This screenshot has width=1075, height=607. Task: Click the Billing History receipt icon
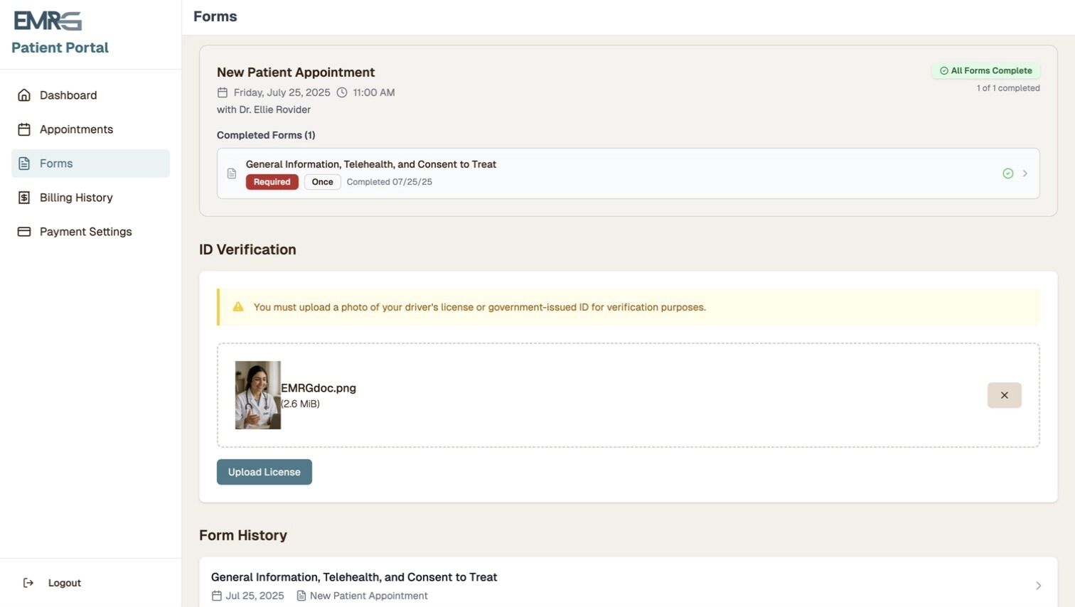[x=24, y=198]
